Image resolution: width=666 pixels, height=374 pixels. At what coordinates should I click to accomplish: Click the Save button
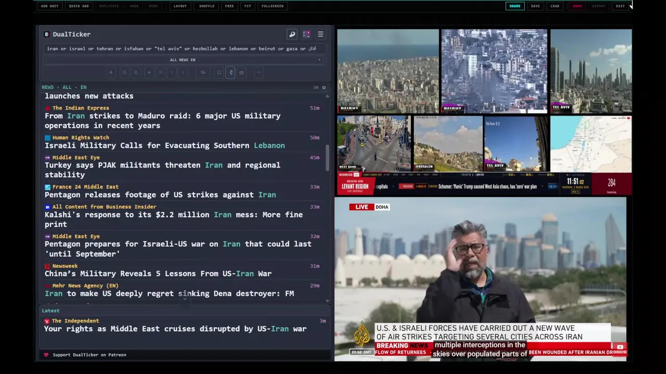point(535,6)
